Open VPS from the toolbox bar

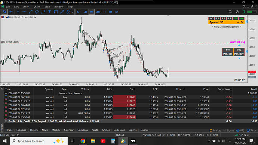point(240,130)
